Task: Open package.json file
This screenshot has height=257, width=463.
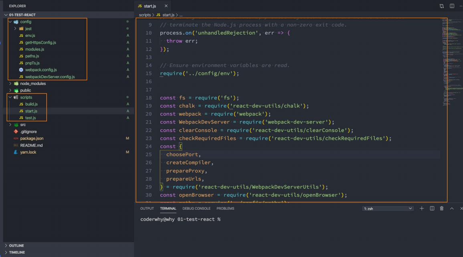Action: point(32,138)
